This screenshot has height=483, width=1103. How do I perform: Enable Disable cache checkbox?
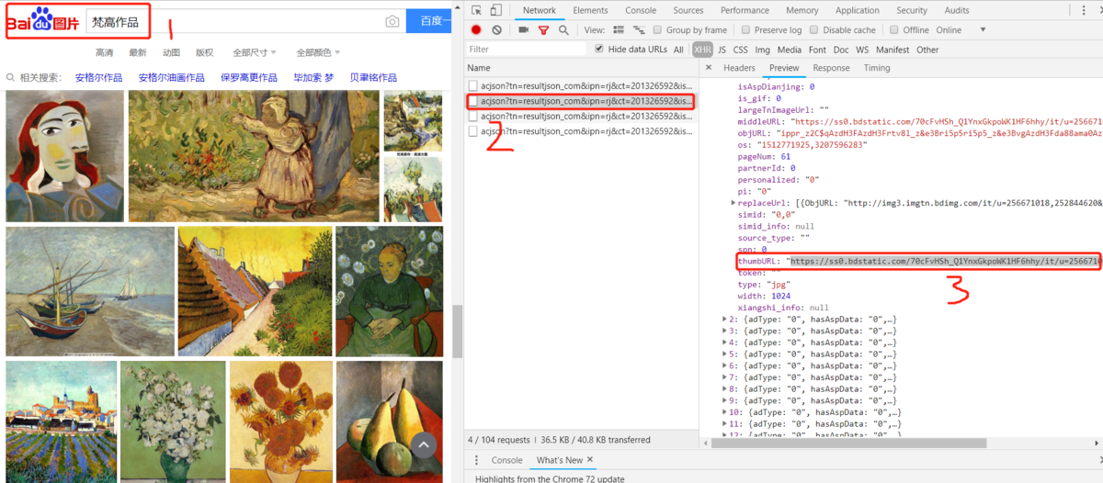pos(815,29)
